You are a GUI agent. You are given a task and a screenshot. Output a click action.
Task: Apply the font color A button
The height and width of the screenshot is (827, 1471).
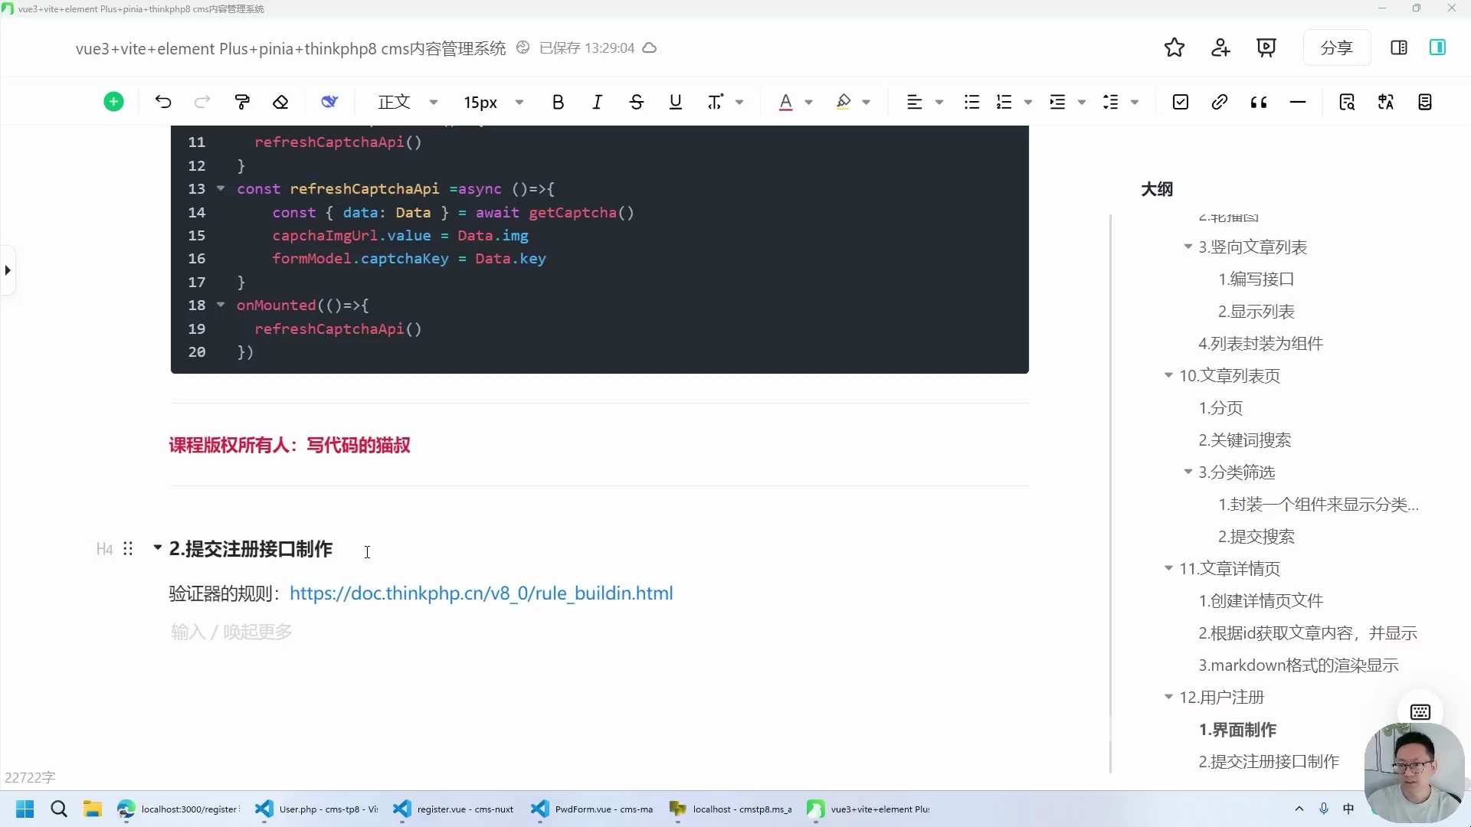[x=785, y=102]
